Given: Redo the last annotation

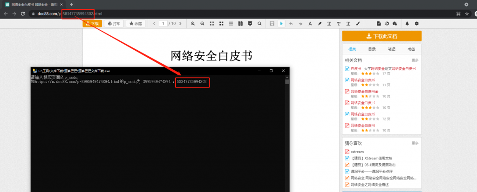Looking at the screenshot, I should click(x=300, y=24).
